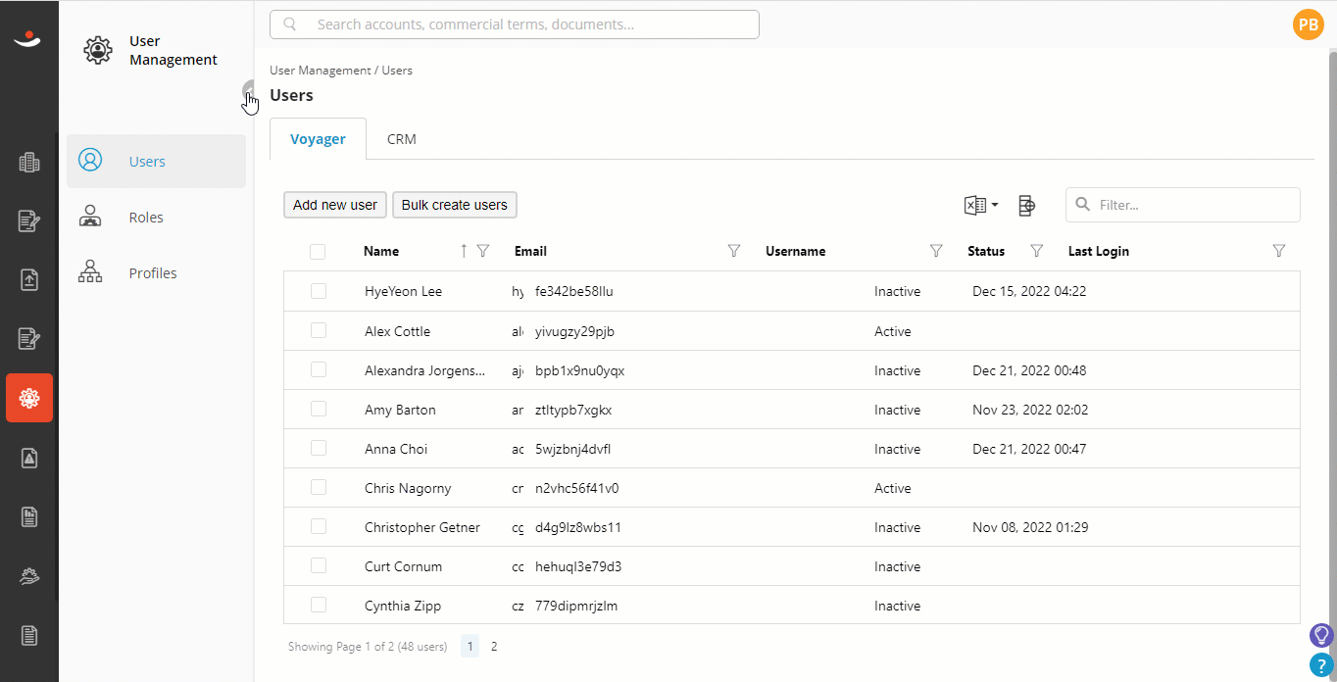Open the Email column filter funnel
This screenshot has height=682, width=1337.
[x=734, y=251]
